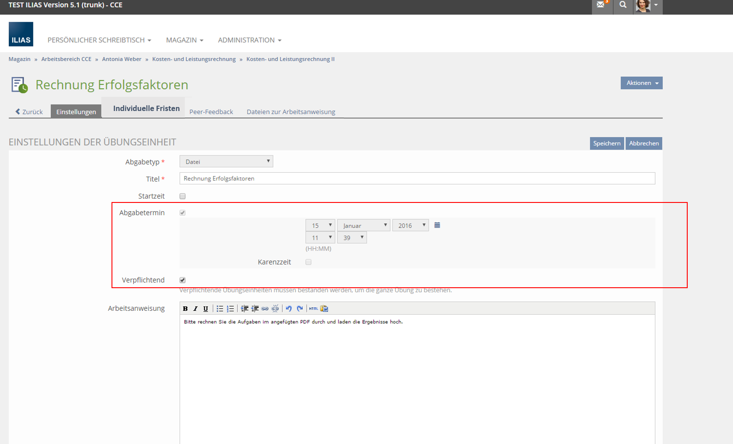The width and height of the screenshot is (733, 444).
Task: Open the HTML source editor
Action: coord(313,309)
